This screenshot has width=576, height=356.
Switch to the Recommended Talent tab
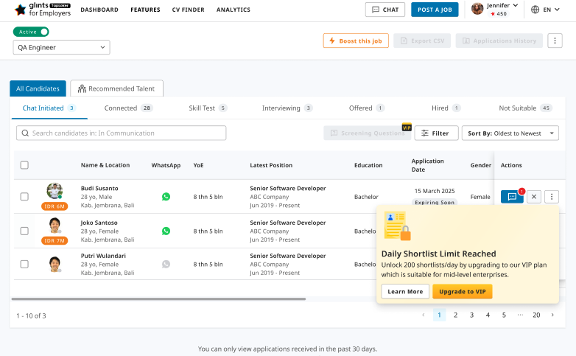pos(116,88)
